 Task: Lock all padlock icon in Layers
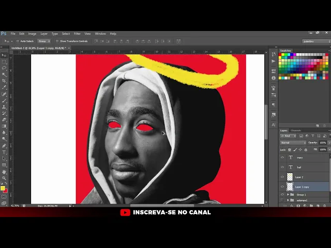tap(306, 150)
